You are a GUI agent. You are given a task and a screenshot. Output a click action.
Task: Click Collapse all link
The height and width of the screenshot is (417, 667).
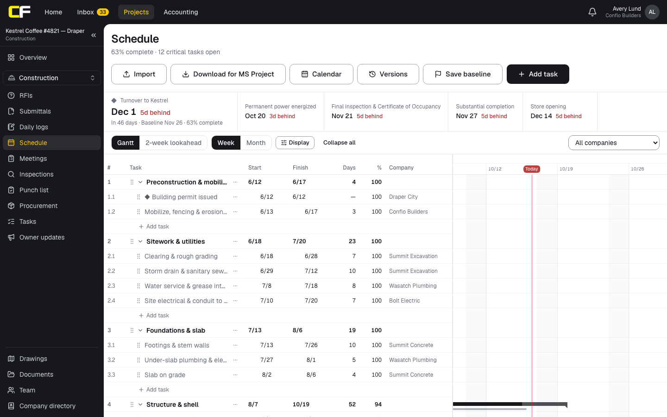[340, 143]
